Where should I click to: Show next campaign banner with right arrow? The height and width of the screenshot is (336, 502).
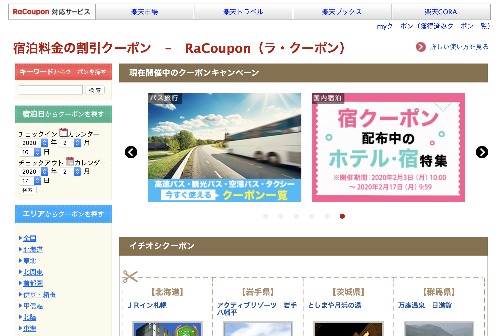(482, 152)
